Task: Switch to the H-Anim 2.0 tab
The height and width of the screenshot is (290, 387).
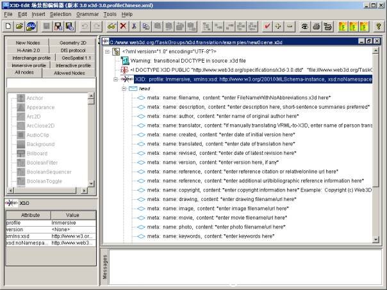Action: [x=28, y=50]
